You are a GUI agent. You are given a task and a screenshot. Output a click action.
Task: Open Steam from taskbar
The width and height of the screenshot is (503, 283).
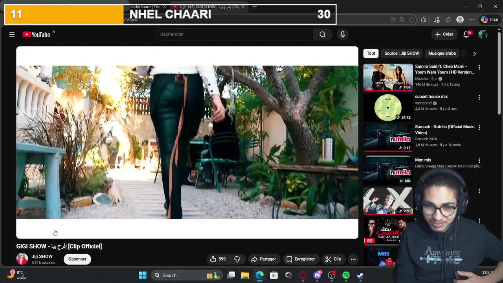360,276
